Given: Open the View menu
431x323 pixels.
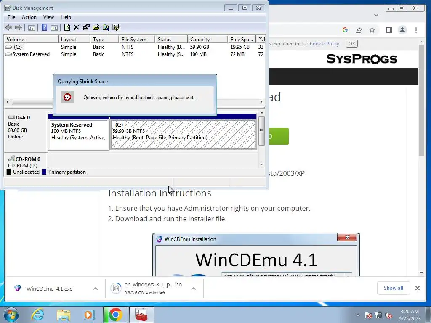Looking at the screenshot, I should pos(48,17).
